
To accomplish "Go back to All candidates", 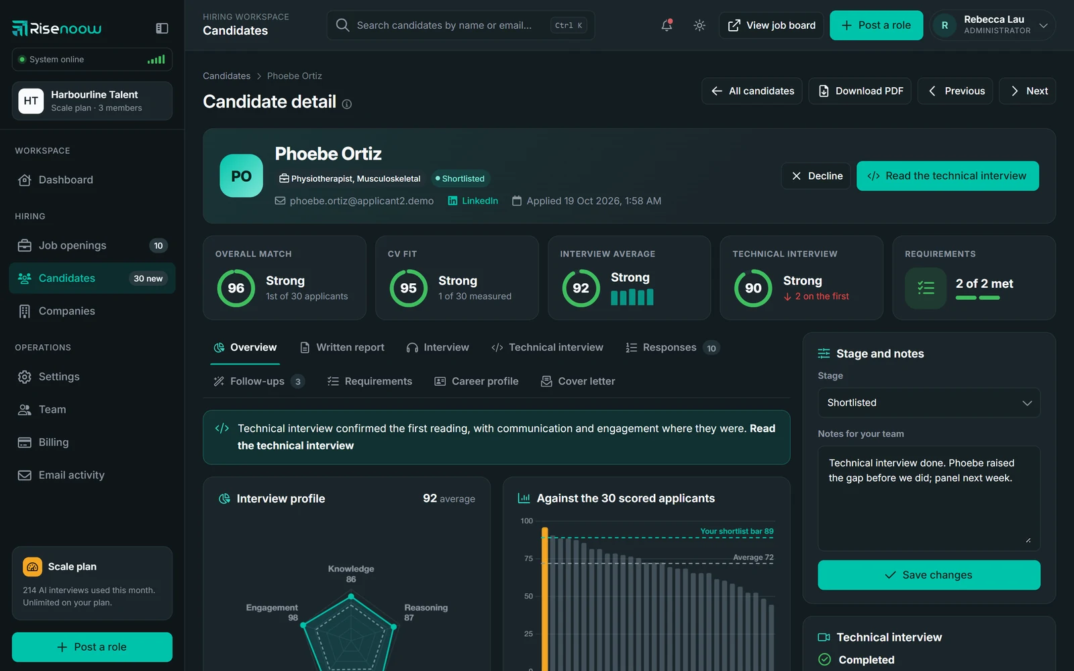I will coord(752,91).
